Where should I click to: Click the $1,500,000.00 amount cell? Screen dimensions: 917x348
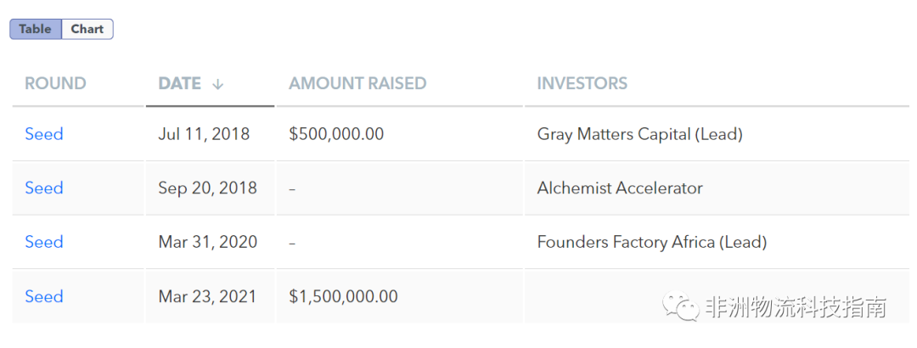pyautogui.click(x=343, y=296)
